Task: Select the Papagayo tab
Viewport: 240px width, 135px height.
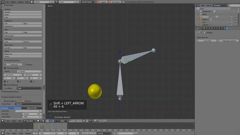Action: 11,108
